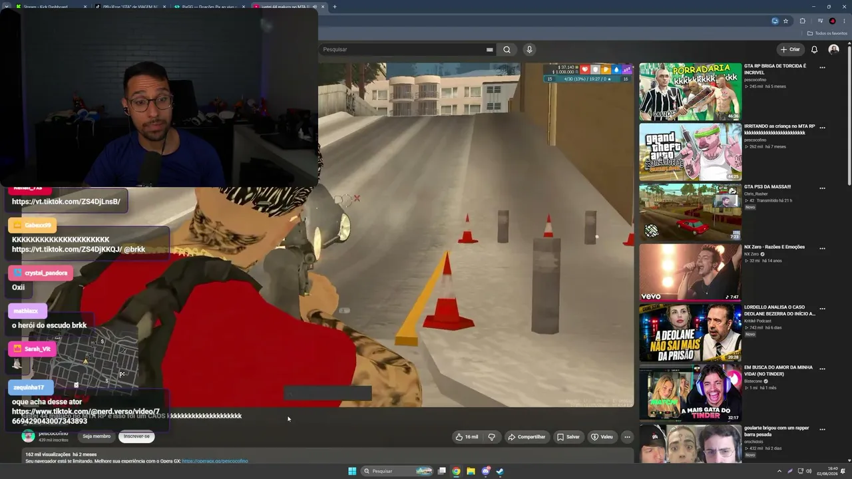Image resolution: width=852 pixels, height=479 pixels.
Task: Open options for EM BUSCA DO AMOR video
Action: (x=822, y=369)
